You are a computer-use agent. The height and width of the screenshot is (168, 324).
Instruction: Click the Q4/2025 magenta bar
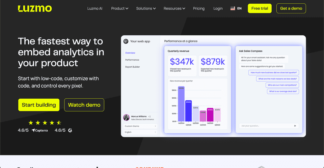click(210, 115)
